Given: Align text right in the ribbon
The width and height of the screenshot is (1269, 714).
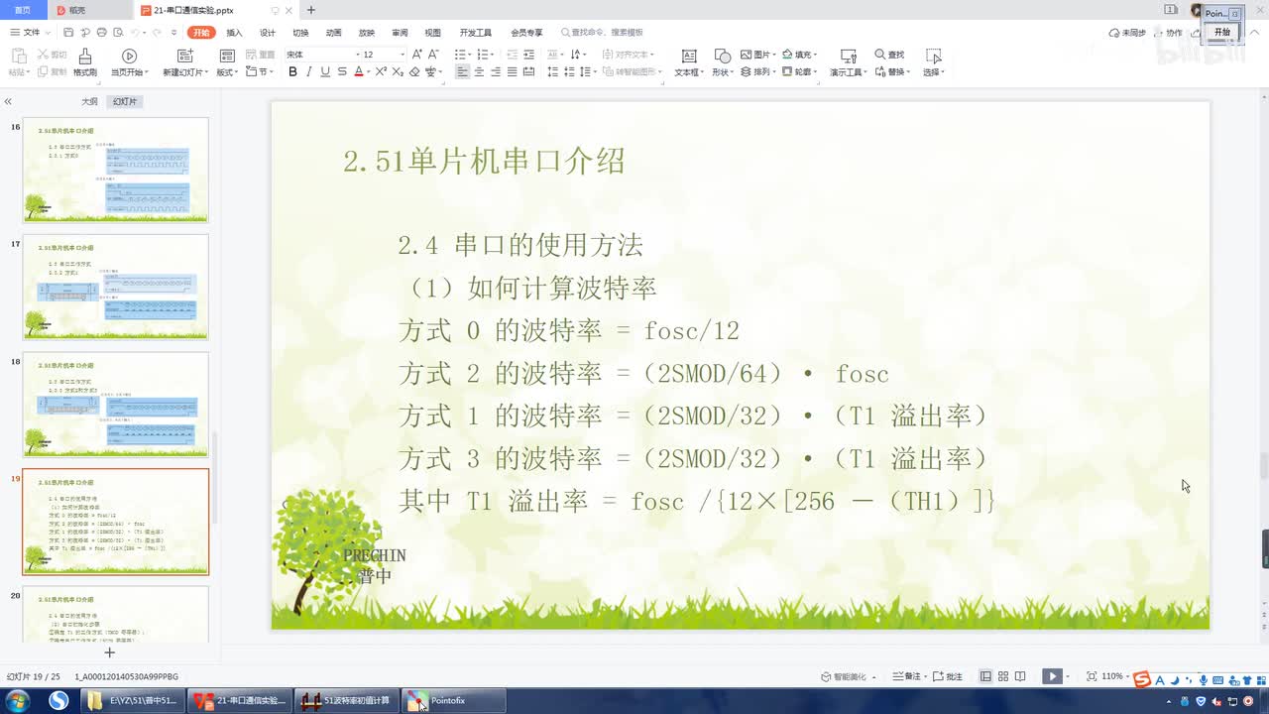Looking at the screenshot, I should [496, 72].
